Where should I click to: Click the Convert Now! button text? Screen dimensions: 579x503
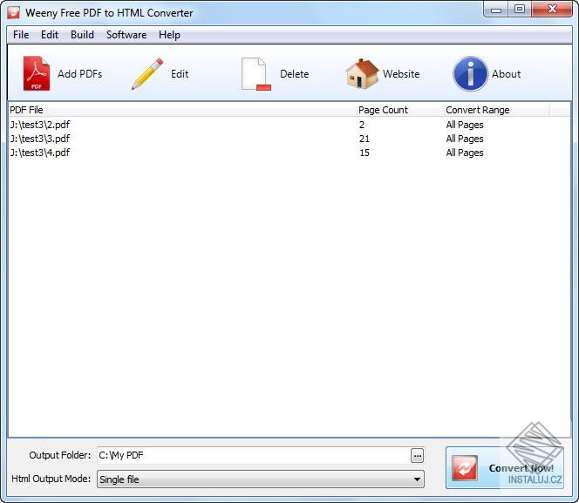tap(521, 468)
